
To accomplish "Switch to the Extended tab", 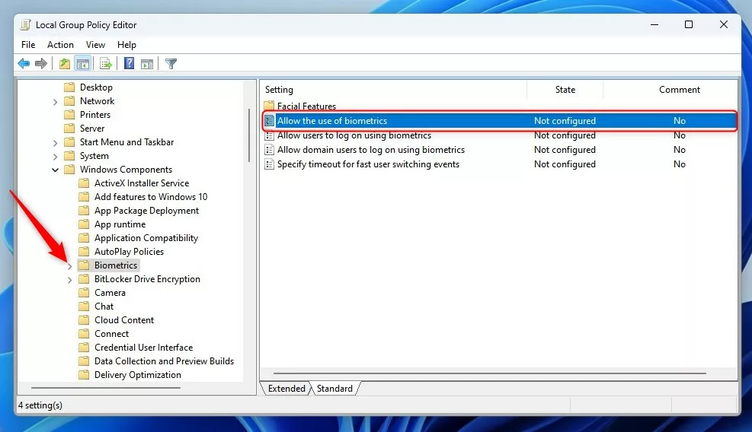I will tap(286, 389).
